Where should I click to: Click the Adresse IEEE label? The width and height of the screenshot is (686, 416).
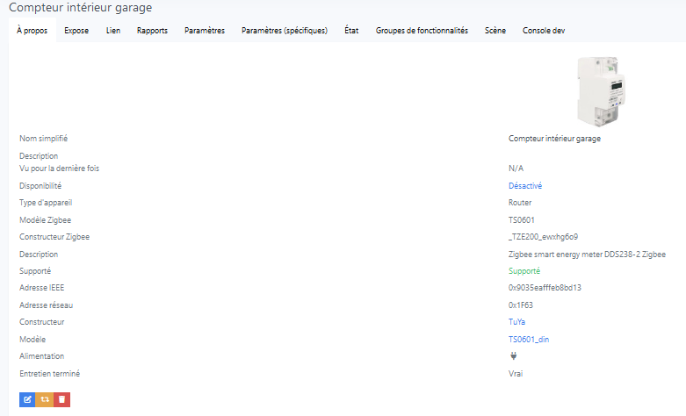coord(41,288)
